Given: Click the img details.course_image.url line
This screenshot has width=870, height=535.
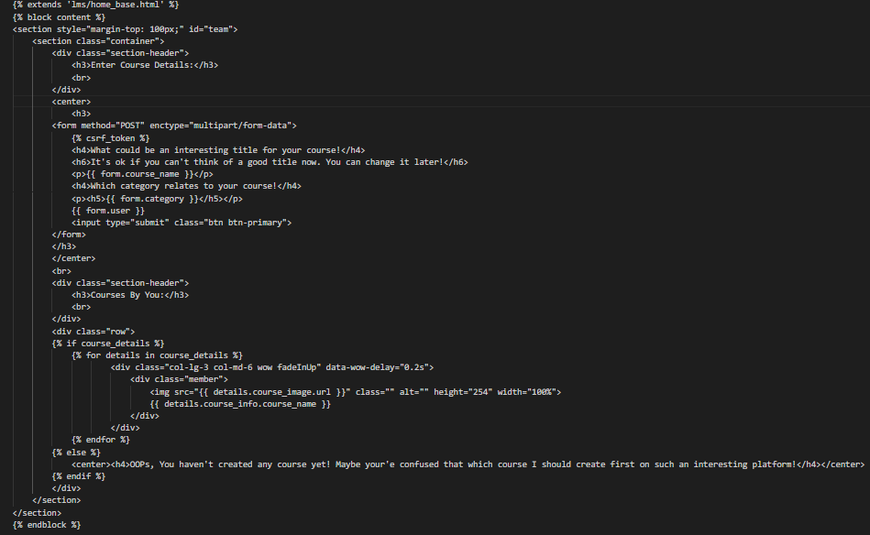Looking at the screenshot, I should pyautogui.click(x=355, y=392).
